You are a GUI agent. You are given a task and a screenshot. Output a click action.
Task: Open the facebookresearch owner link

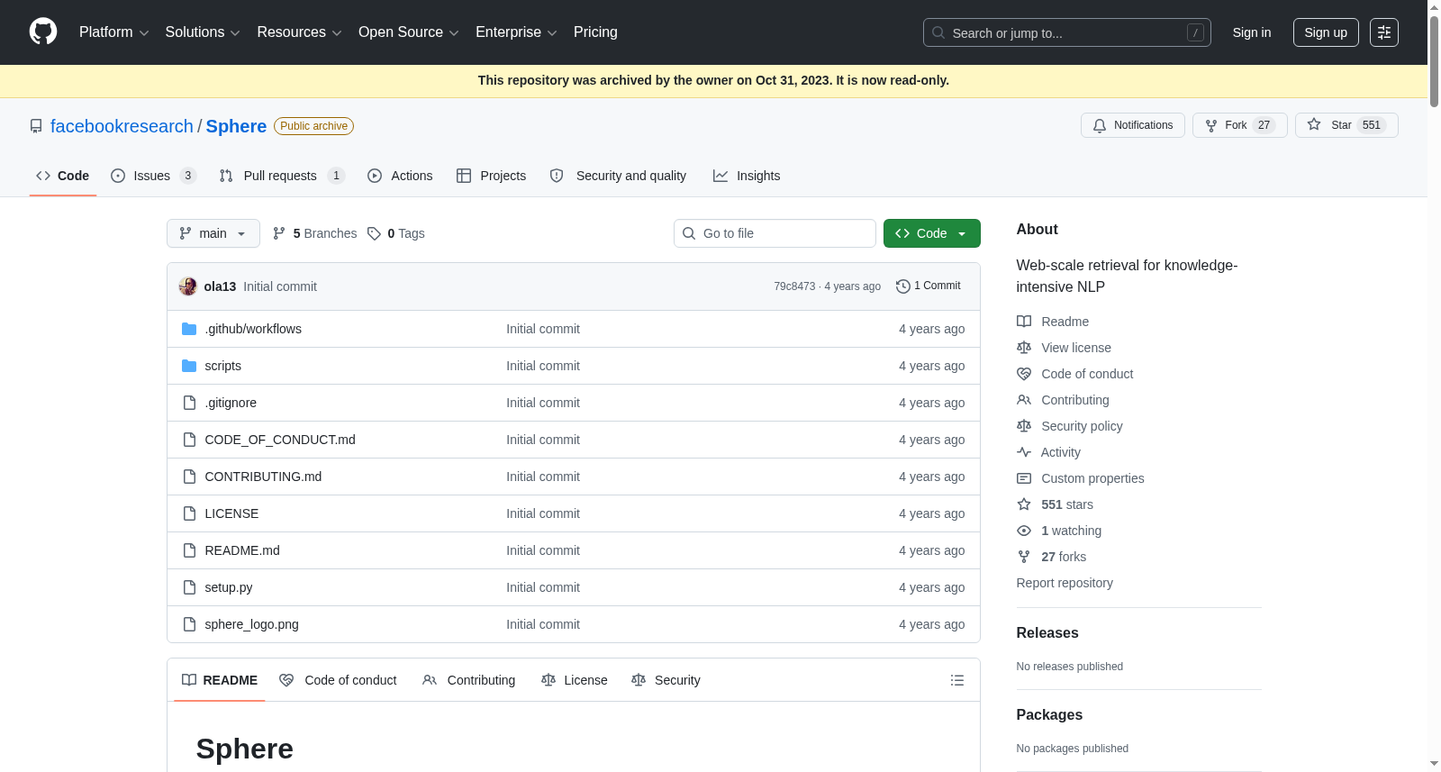tap(122, 126)
